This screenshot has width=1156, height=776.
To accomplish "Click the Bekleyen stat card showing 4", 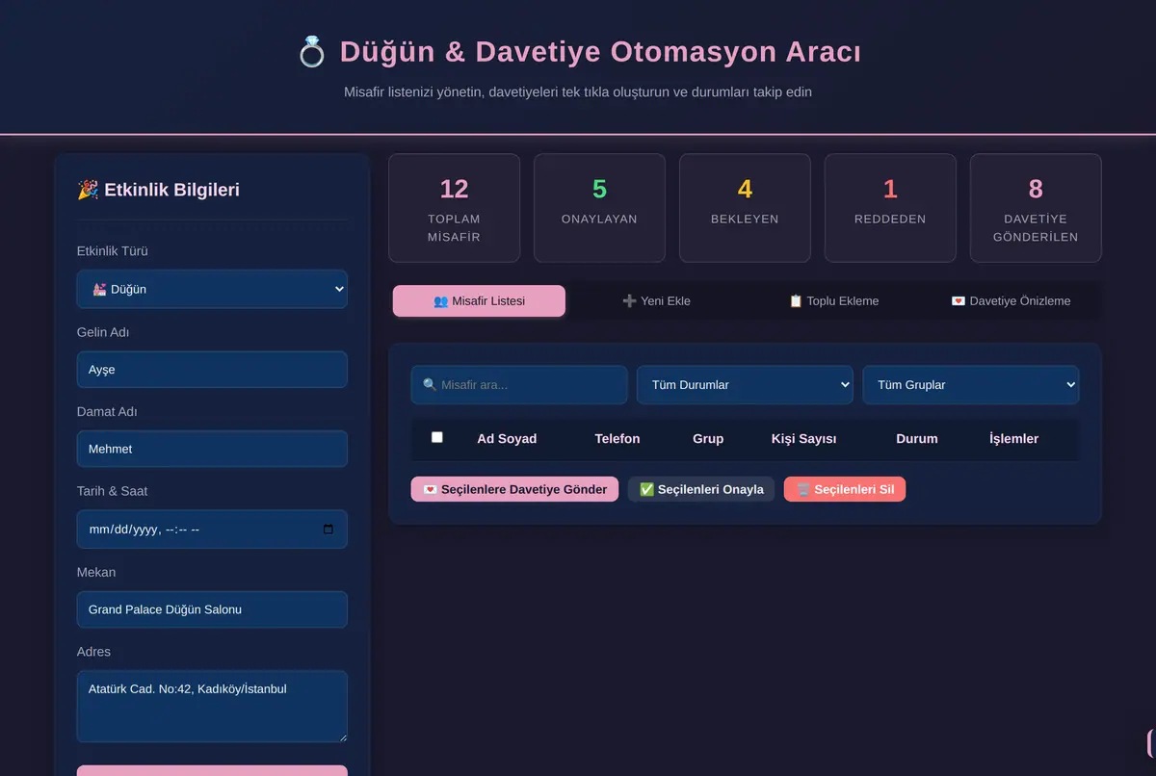I will [745, 208].
